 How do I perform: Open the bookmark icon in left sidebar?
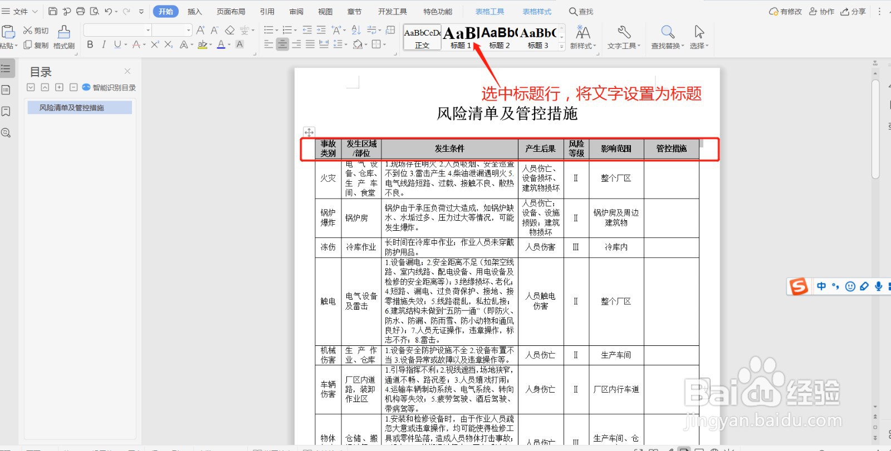pyautogui.click(x=6, y=112)
